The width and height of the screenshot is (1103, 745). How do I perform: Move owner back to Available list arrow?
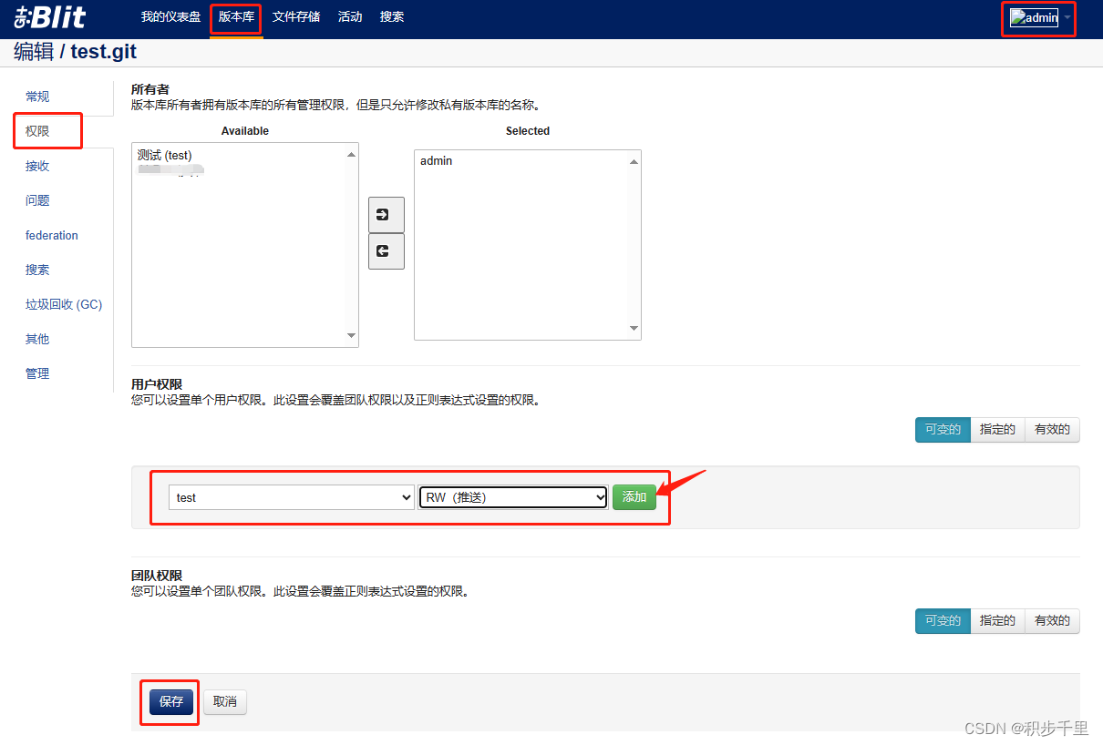tap(386, 251)
